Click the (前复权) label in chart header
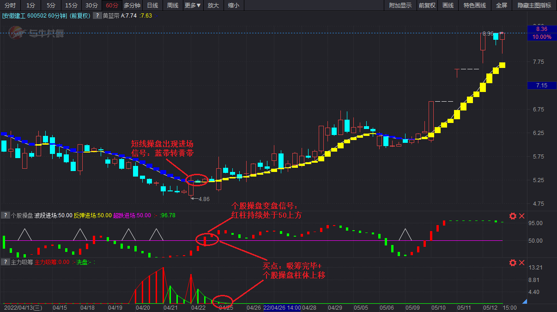 (80, 15)
